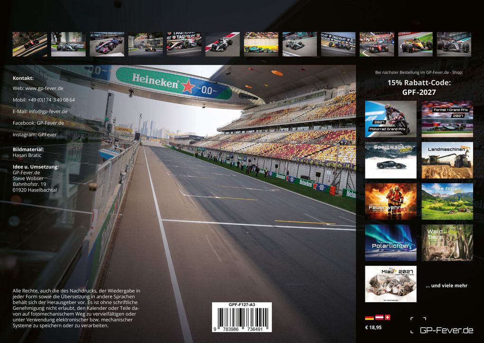Click the mobile number +49 (0)174 3490864
The image size is (484, 343).
click(51, 100)
